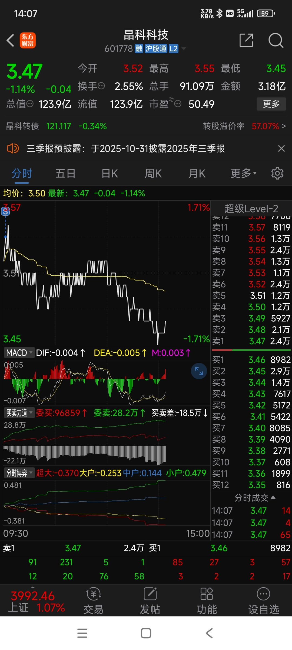Tap the 卖1 3.47 summary row
The width and height of the screenshot is (292, 650).
pyautogui.click(x=73, y=548)
